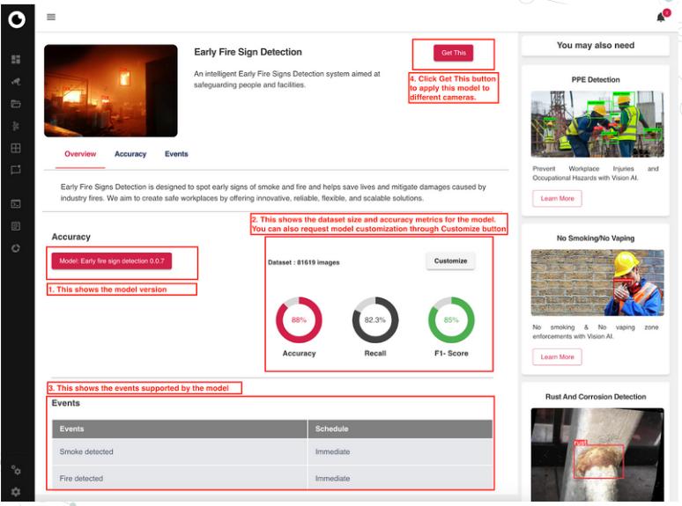Click Learn More under PPE Detection
The image size is (682, 506).
[557, 199]
